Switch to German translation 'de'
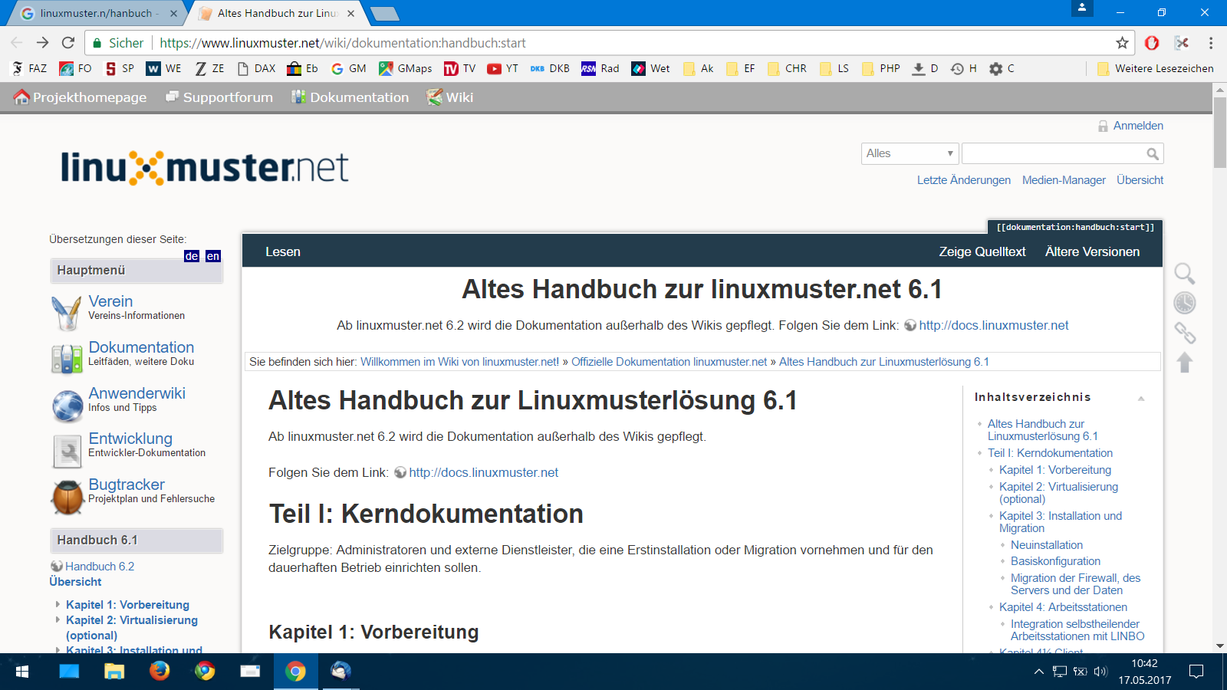Screen dimensions: 1227x690 (192, 256)
